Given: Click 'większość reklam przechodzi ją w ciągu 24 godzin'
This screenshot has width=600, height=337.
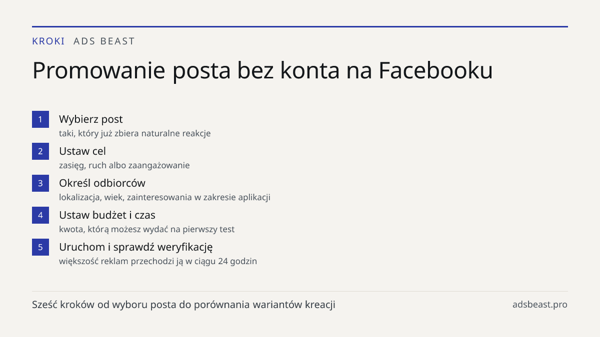Looking at the screenshot, I should click(x=158, y=262).
